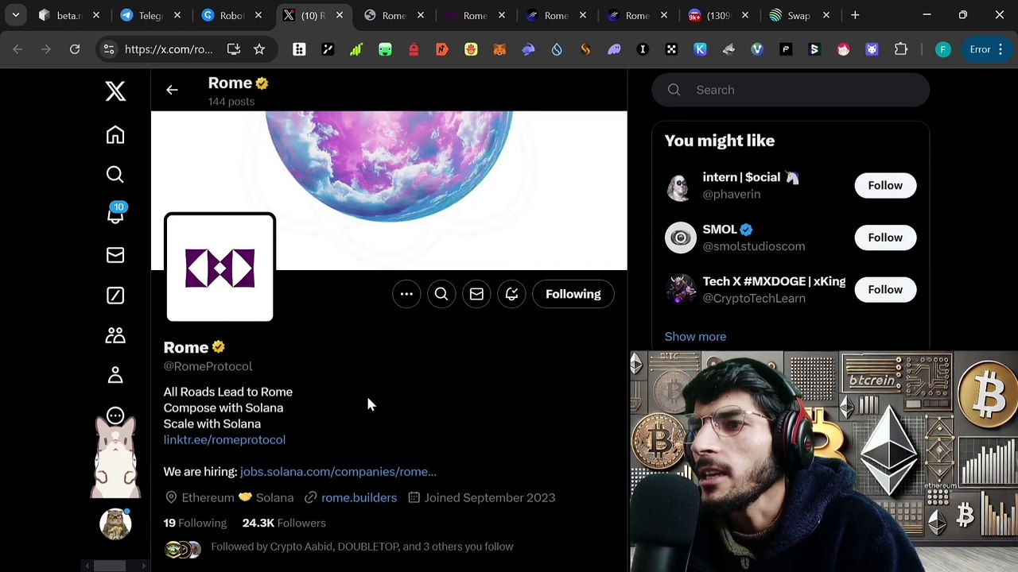Image resolution: width=1018 pixels, height=572 pixels.
Task: Open Messages envelope in left sidebar
Action: pyautogui.click(x=115, y=255)
